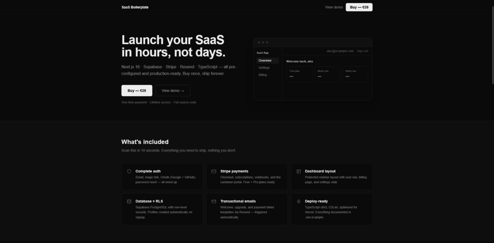The height and width of the screenshot is (243, 494).
Task: Click the Metric one card
Action: (x=327, y=74)
